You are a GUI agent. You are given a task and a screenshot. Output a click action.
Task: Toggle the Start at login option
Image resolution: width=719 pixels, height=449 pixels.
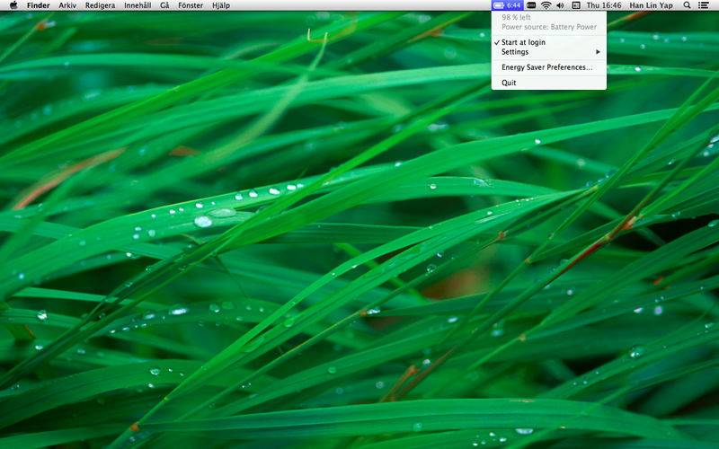pyautogui.click(x=523, y=42)
